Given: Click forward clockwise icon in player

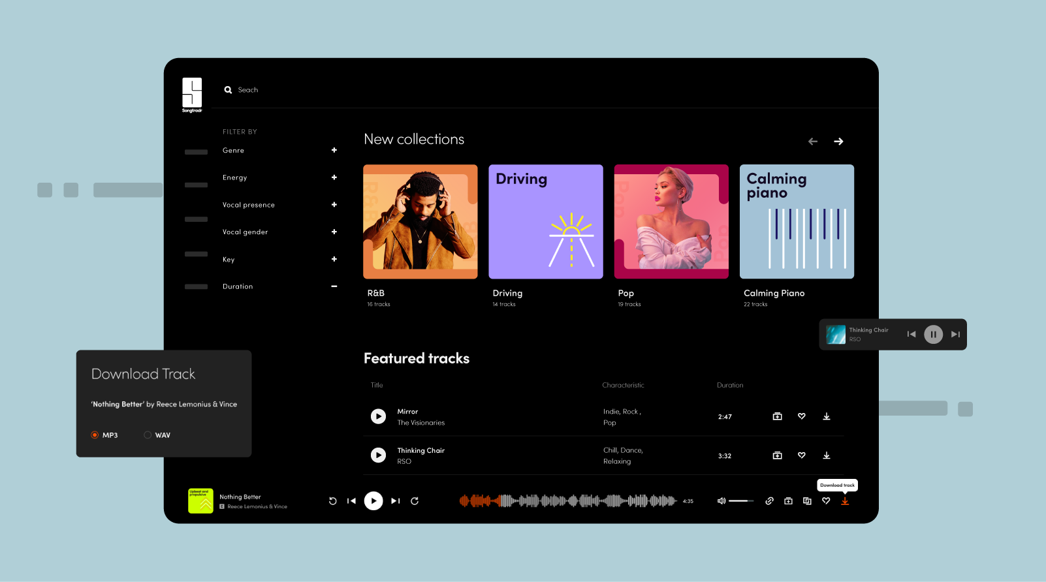Looking at the screenshot, I should [414, 501].
